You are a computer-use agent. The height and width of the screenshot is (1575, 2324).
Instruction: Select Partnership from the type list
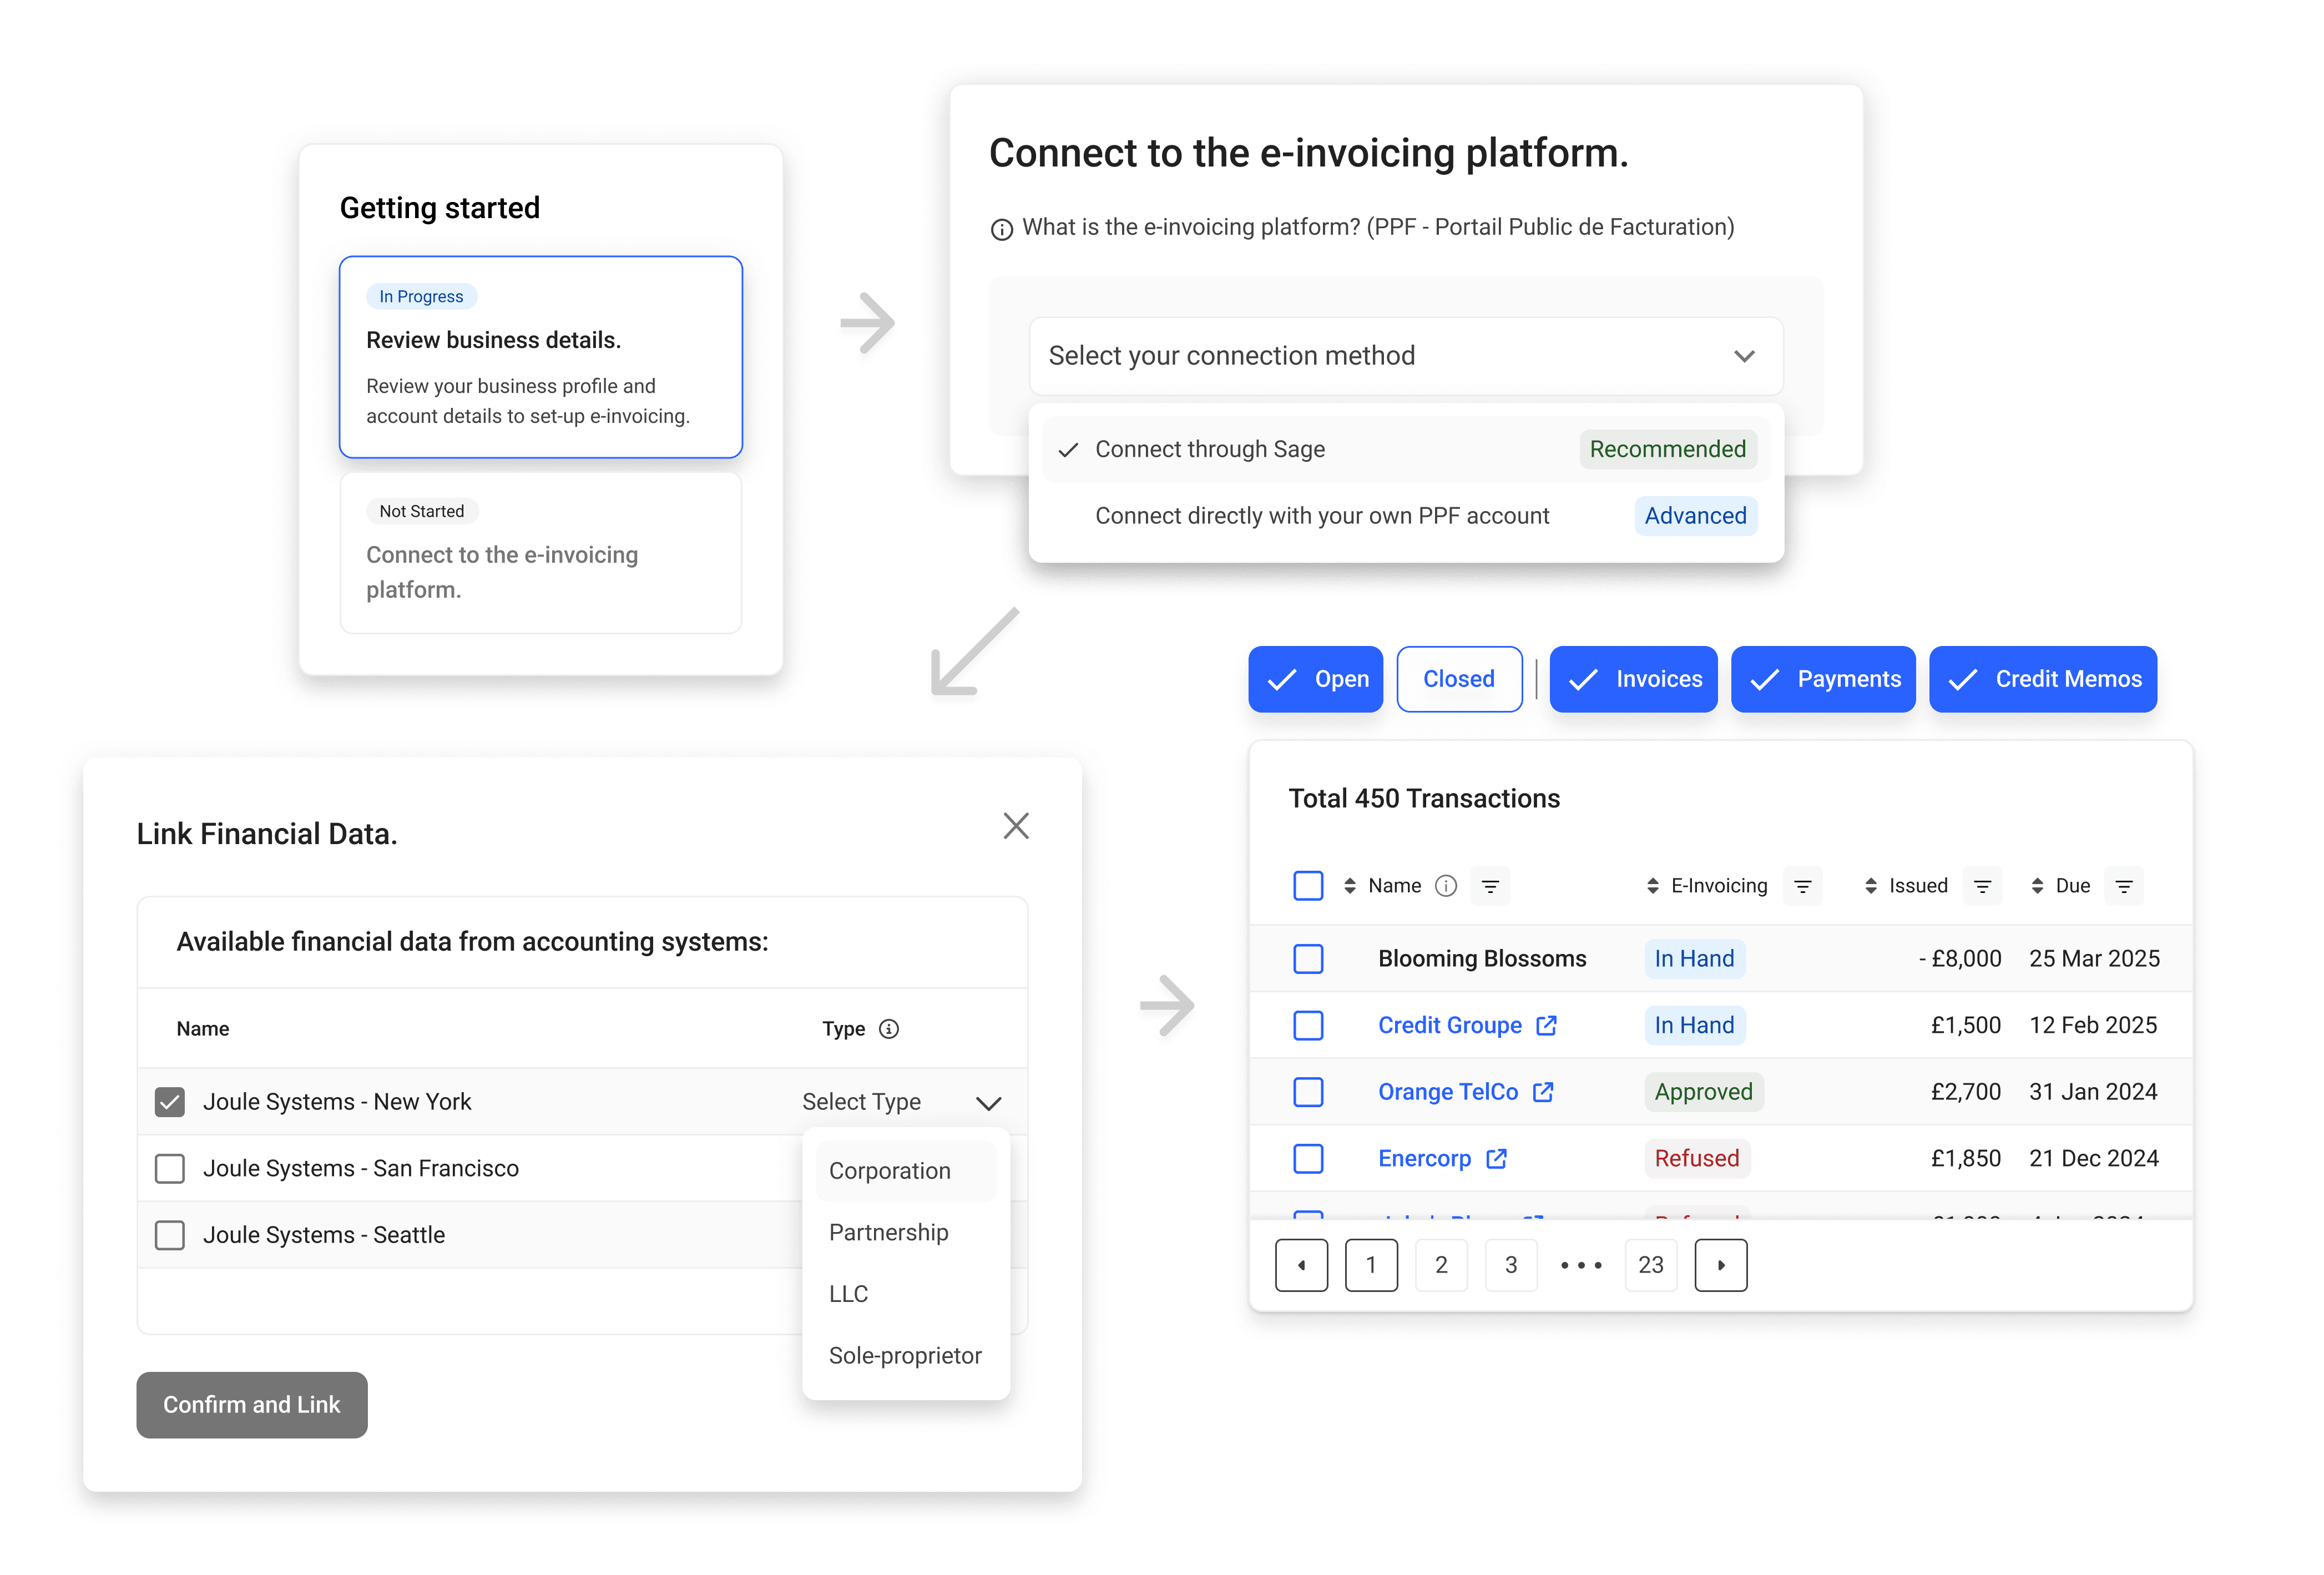click(x=888, y=1232)
